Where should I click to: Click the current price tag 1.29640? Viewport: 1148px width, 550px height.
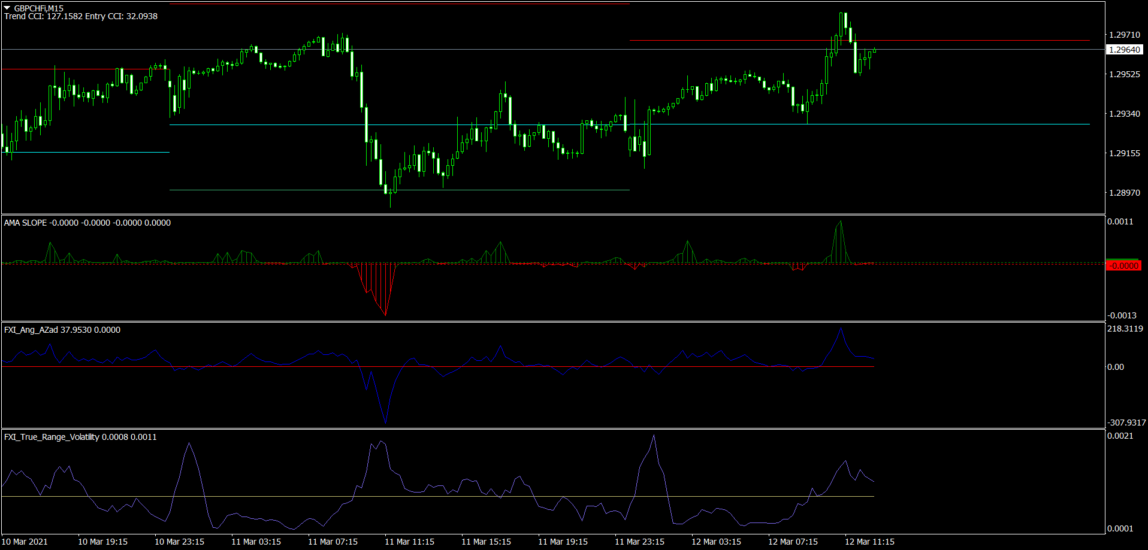pyautogui.click(x=1124, y=50)
